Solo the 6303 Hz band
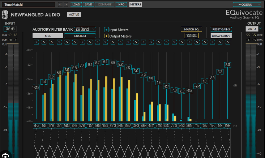The width and height of the screenshot is (265, 158). point(166,42)
